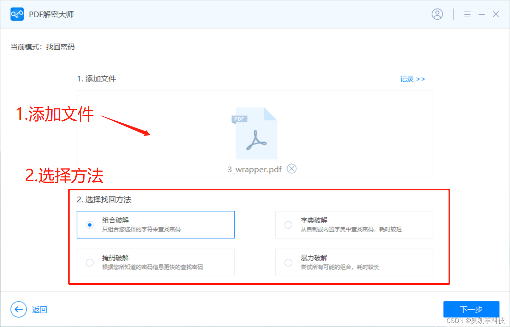Select the 组合破解 radio button

[x=90, y=225]
